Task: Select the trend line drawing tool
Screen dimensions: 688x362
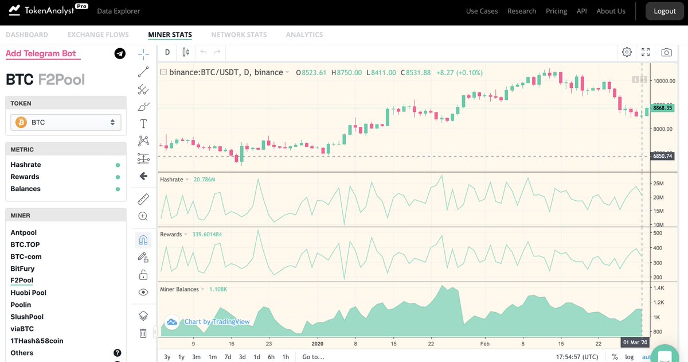Action: (x=143, y=72)
